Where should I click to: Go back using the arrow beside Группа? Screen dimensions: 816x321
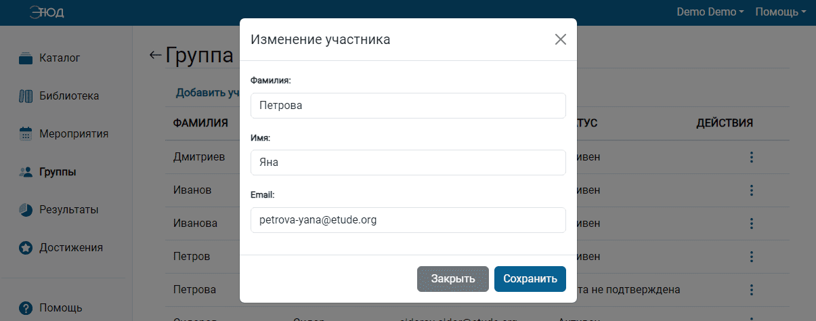156,55
